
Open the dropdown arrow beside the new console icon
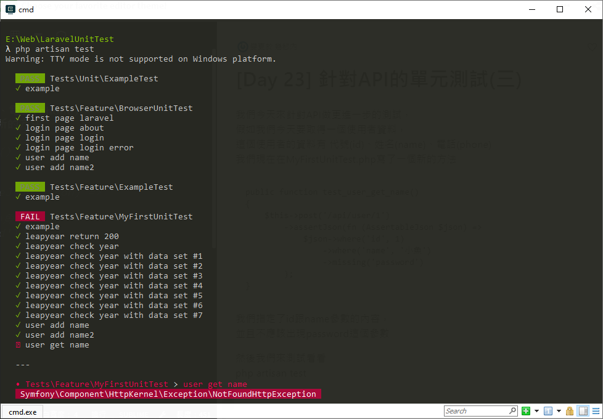(x=536, y=411)
